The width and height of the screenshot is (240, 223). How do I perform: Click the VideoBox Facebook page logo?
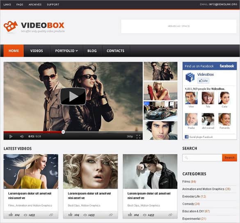point(190,77)
